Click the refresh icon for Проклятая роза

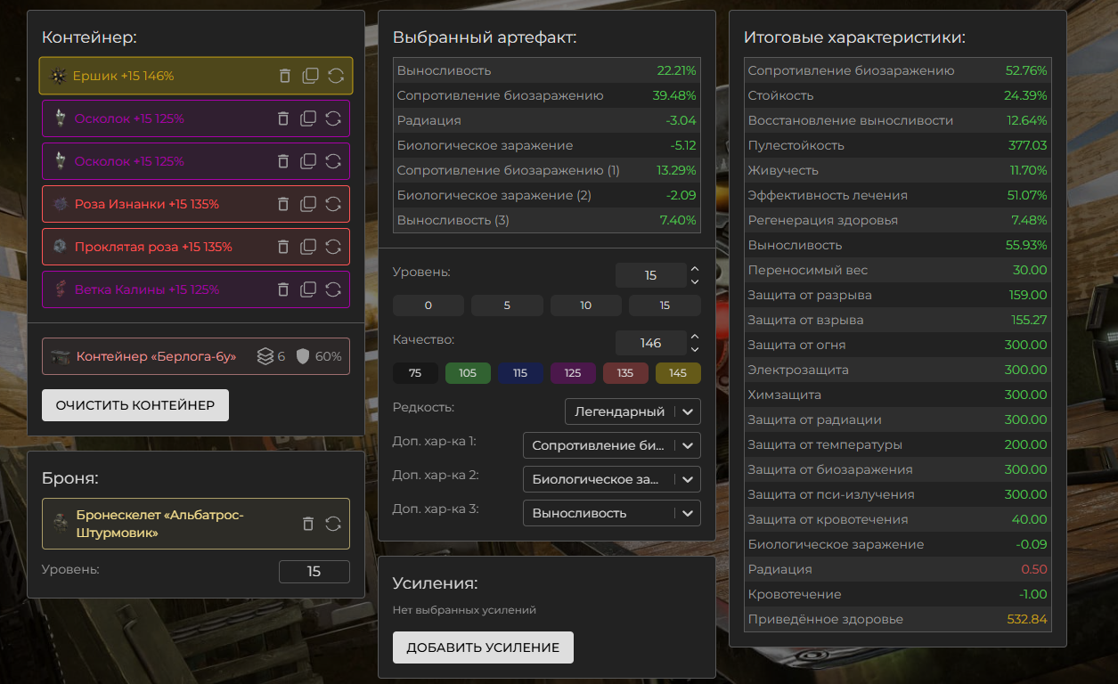[333, 247]
